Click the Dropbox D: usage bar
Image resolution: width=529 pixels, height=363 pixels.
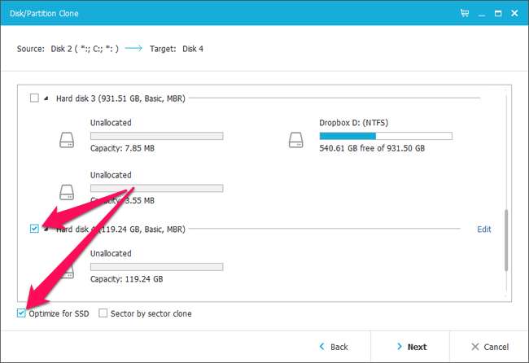coord(386,136)
